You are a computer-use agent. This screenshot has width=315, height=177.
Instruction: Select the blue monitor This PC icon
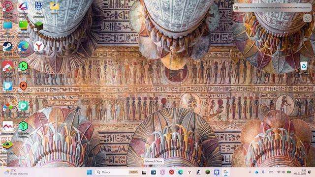pyautogui.click(x=8, y=26)
